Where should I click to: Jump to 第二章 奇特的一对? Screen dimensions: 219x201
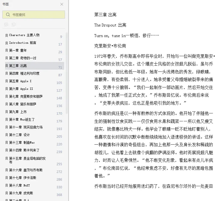23,58
